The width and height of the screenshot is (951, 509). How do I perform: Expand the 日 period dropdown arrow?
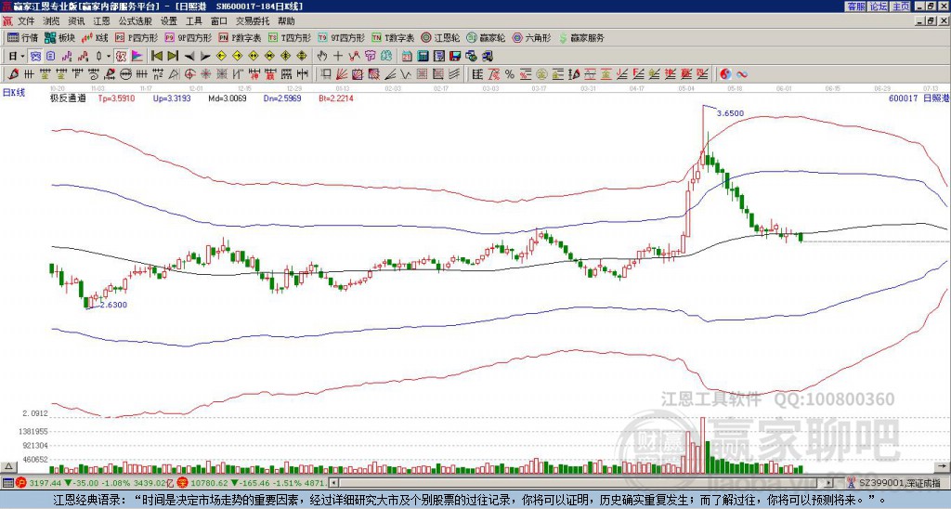click(x=22, y=57)
